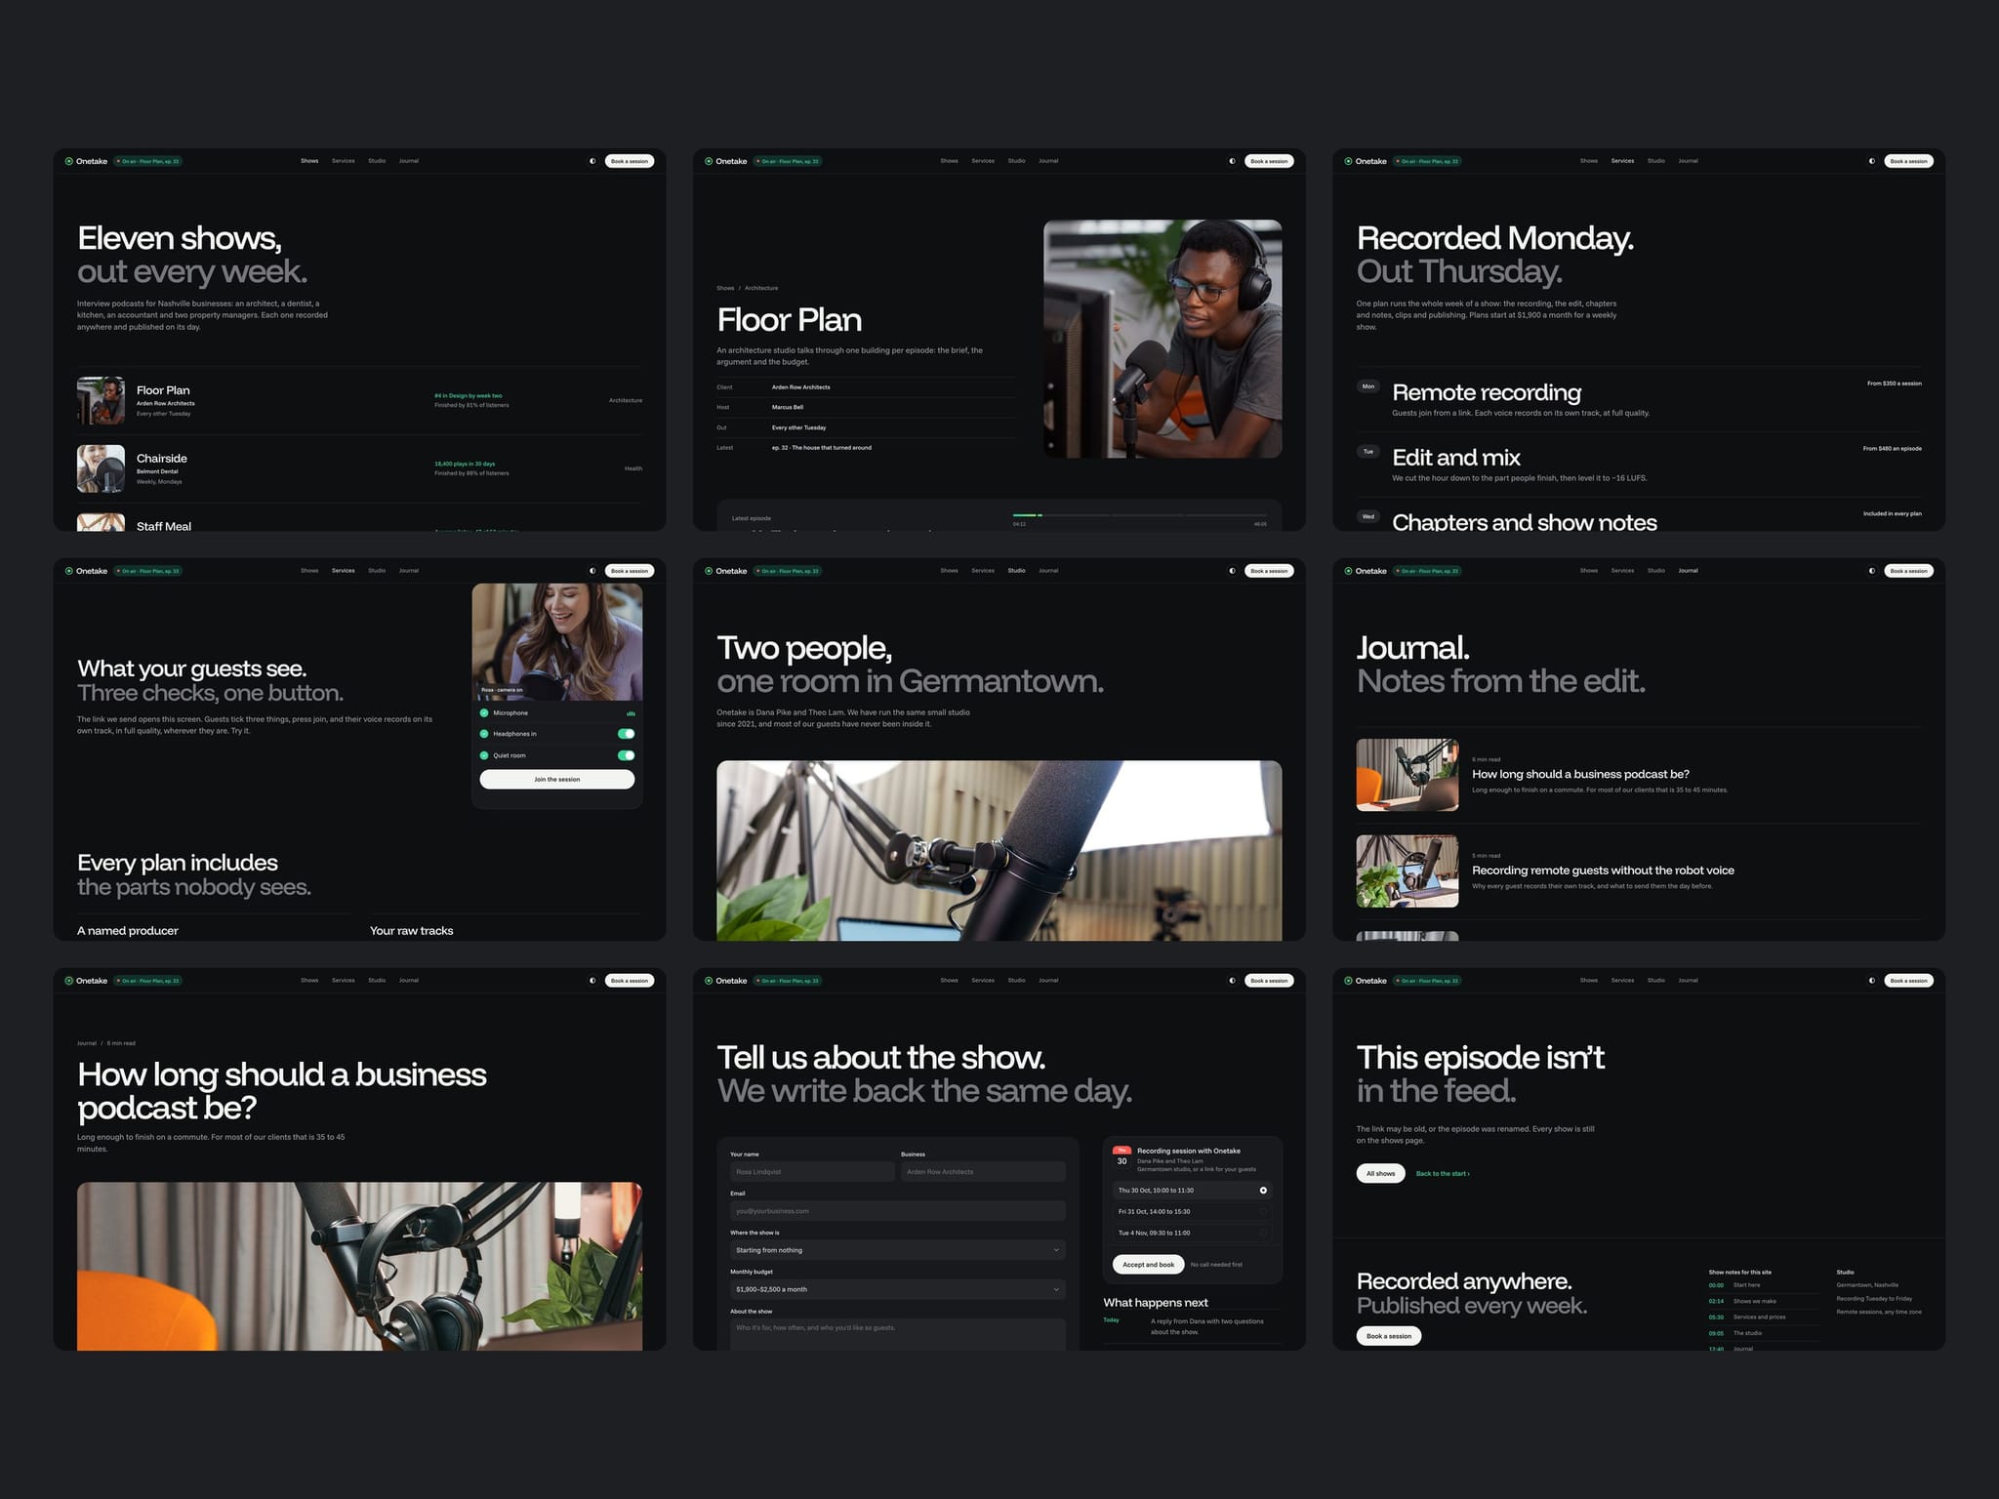
Task: Select Journal menu item on Recorded Monday page
Action: pyautogui.click(x=1688, y=161)
